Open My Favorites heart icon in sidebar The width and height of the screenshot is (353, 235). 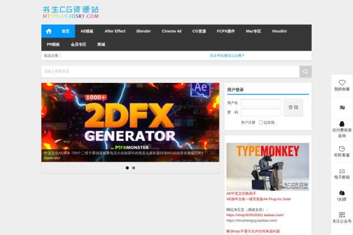point(342,82)
